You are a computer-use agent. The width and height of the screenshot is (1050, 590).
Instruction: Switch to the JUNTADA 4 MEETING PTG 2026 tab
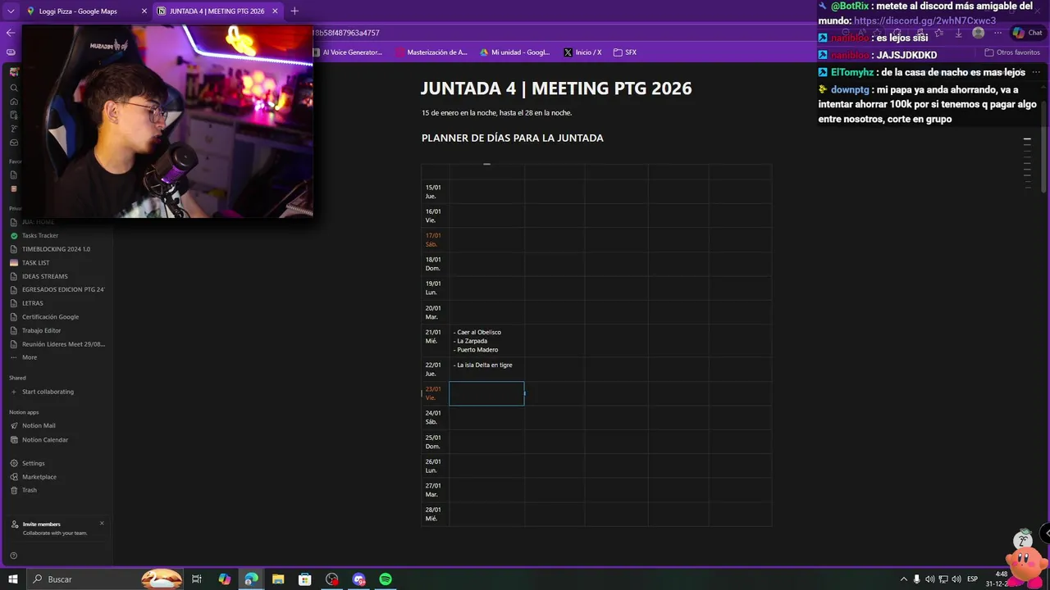217,11
